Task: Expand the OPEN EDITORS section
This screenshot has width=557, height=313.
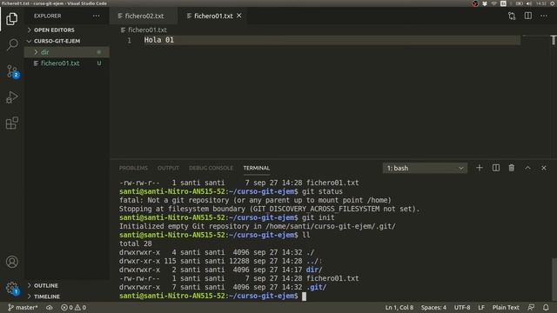Action: [67, 30]
